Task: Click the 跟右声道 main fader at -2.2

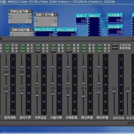Action: pos(99,92)
